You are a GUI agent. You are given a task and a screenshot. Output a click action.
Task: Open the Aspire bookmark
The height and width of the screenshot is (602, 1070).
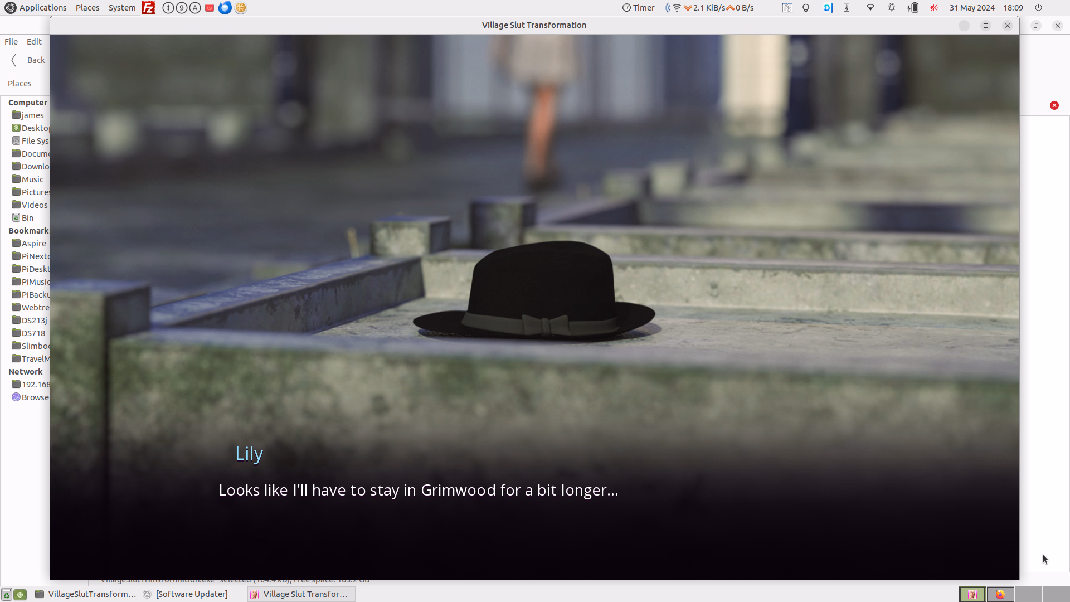tap(30, 244)
